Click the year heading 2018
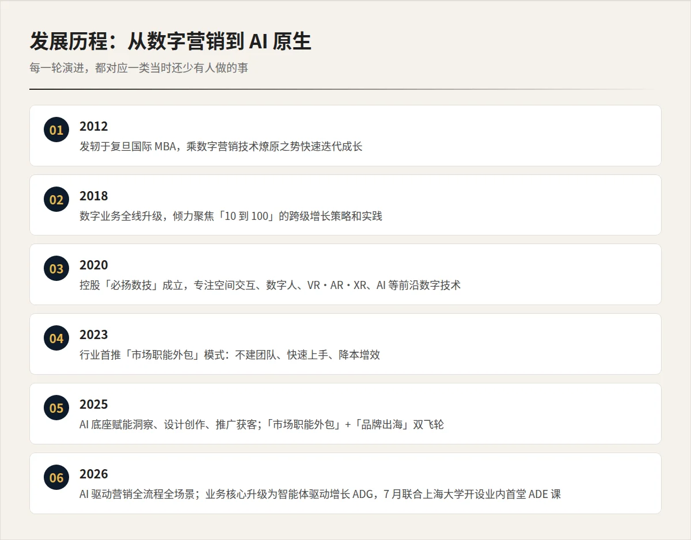This screenshot has height=540, width=691. click(x=94, y=196)
